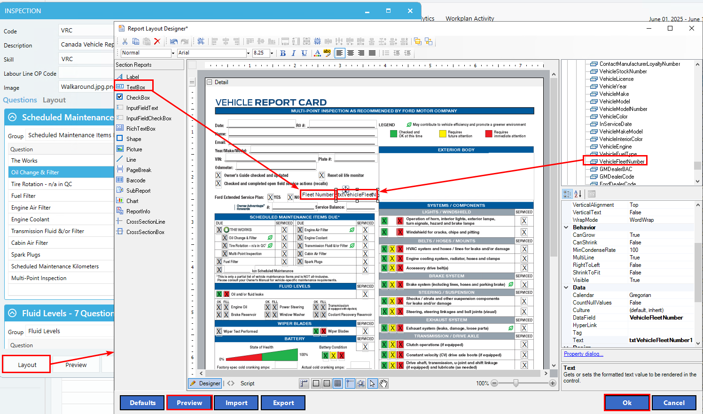
Task: Switch to the Script tab
Action: coord(247,383)
